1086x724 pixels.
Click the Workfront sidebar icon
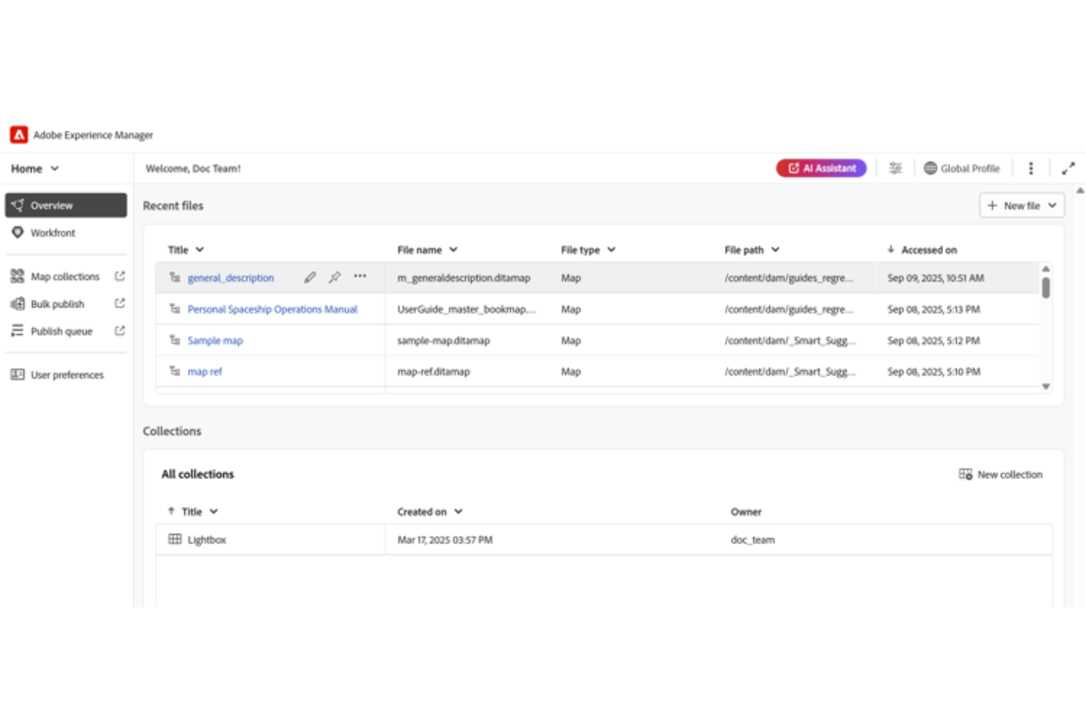pos(18,233)
